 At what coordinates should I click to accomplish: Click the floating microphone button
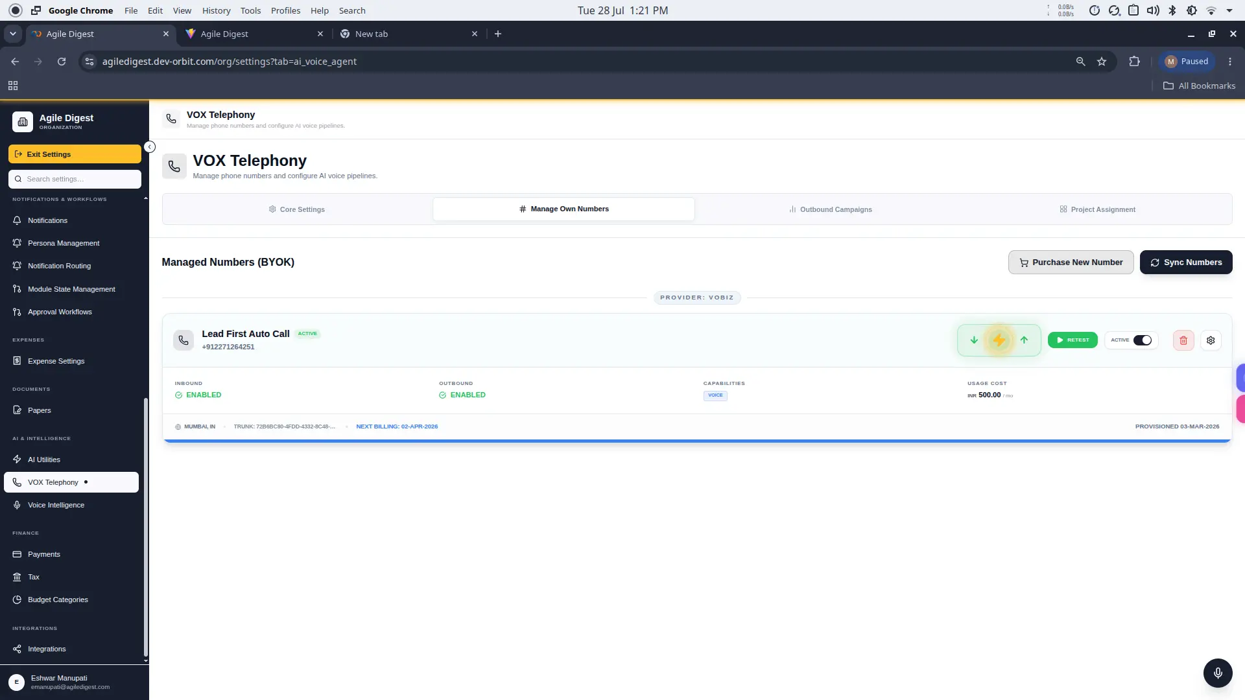coord(1218,673)
